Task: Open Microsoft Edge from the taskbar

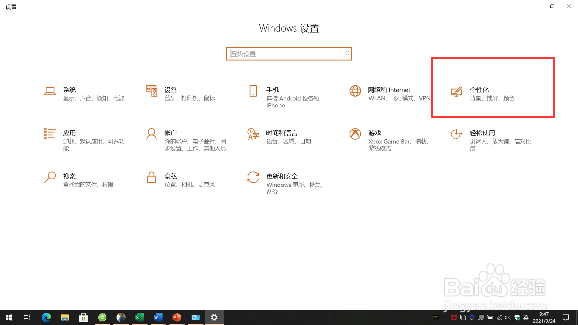Action: 46,317
